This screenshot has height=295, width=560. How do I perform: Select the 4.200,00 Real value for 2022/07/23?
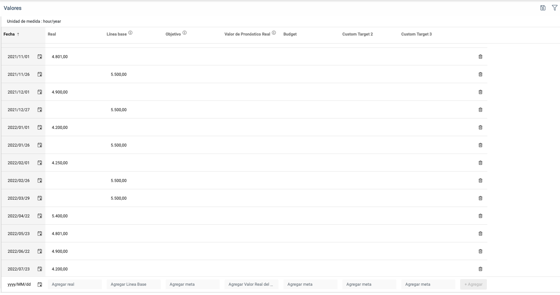point(60,269)
